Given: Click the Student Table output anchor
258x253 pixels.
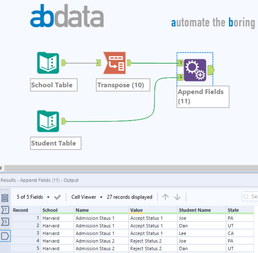Looking at the screenshot, I should (64, 121).
